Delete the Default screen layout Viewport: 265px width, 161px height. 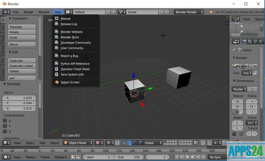(x=113, y=12)
